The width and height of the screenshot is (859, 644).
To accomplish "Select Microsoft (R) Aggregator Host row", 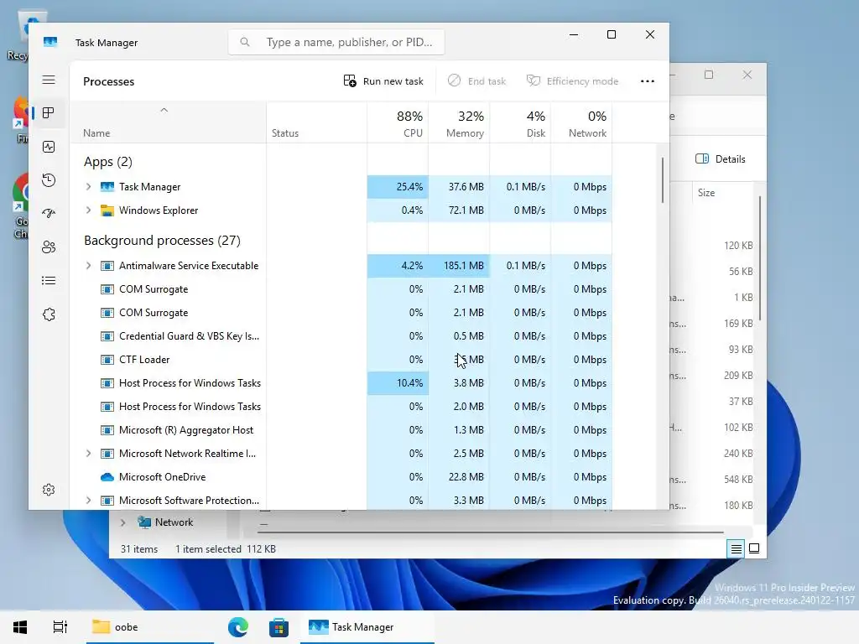I will point(341,430).
